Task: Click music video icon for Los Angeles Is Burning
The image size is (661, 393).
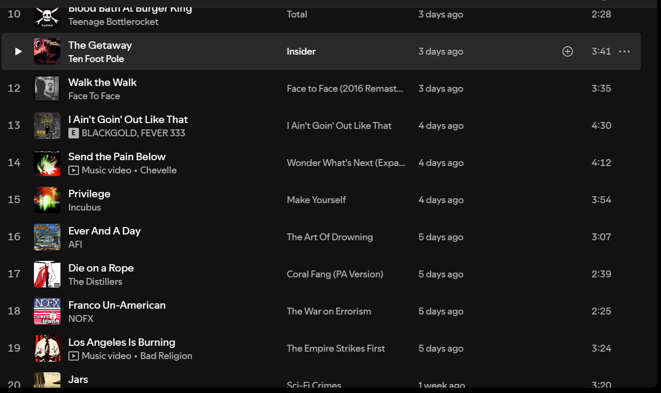Action: [x=74, y=356]
